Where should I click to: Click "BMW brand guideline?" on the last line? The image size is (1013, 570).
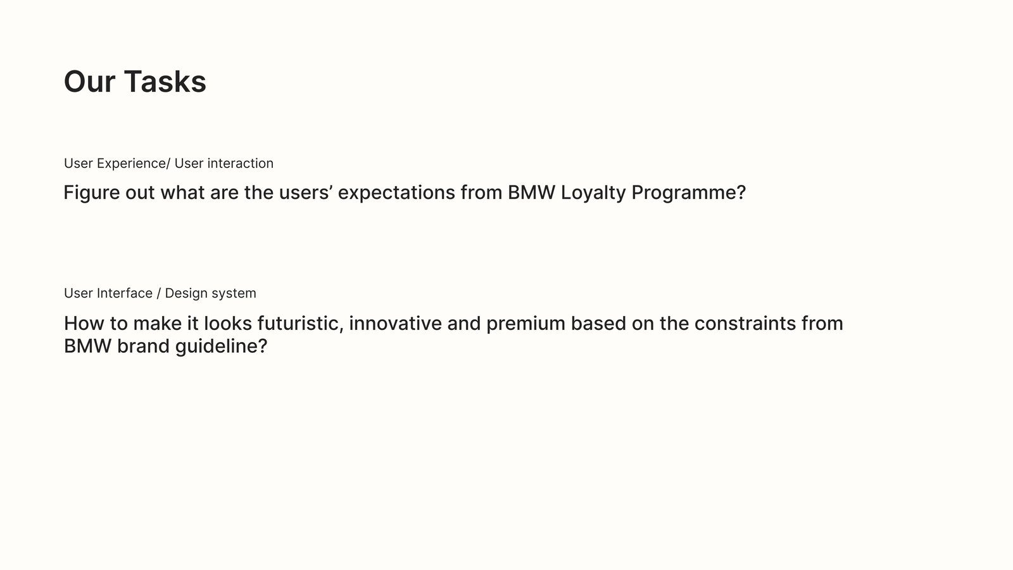click(x=166, y=346)
